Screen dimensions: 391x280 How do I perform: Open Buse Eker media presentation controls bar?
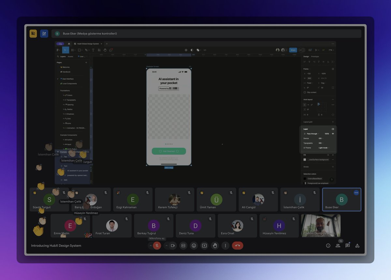pos(206,33)
